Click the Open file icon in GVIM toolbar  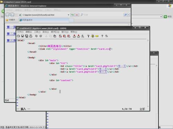point(18,36)
